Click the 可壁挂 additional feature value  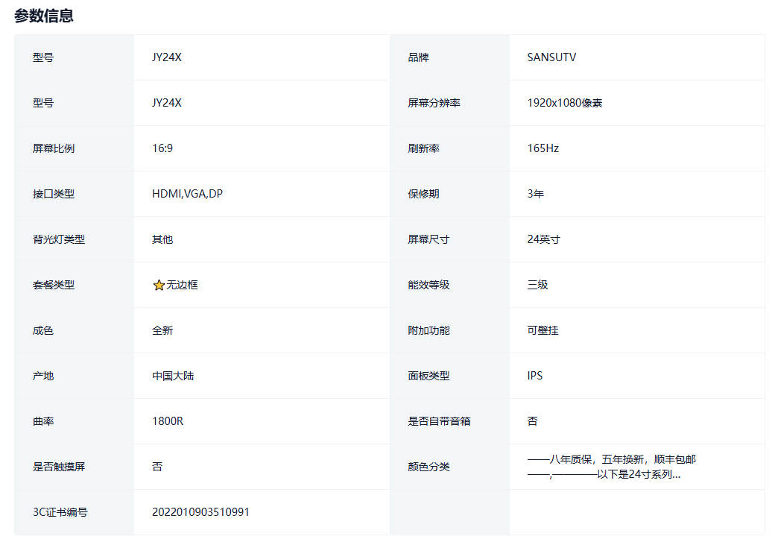543,330
